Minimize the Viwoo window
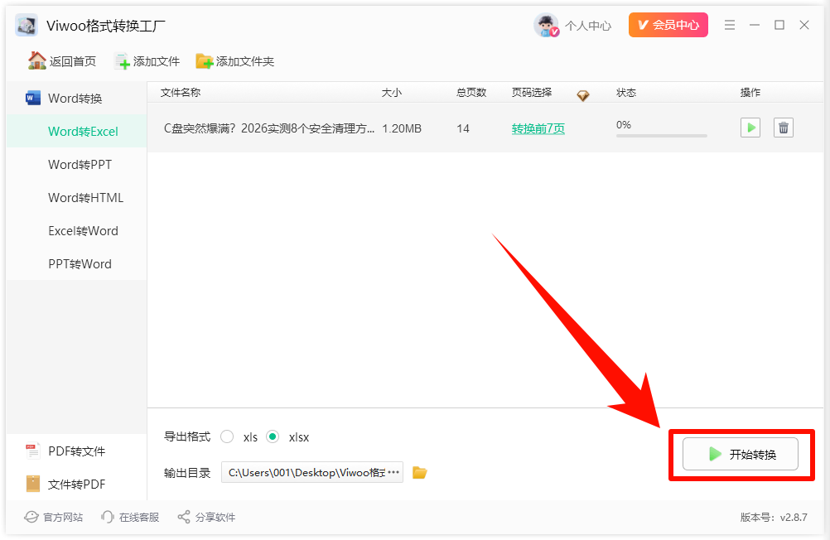Screen dimensions: 830x540 (755, 25)
